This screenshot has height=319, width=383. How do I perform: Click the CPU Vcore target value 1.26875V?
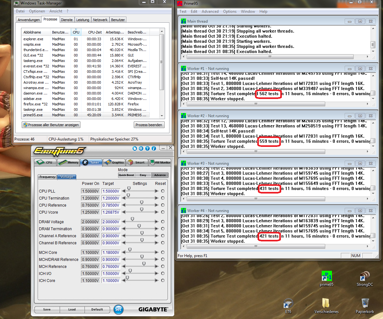pyautogui.click(x=111, y=212)
